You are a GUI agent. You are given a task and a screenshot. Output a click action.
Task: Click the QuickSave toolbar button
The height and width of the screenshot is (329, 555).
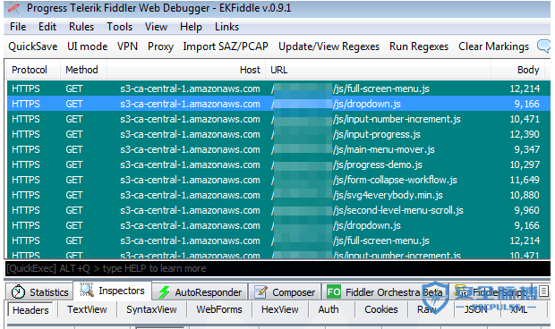pos(32,46)
